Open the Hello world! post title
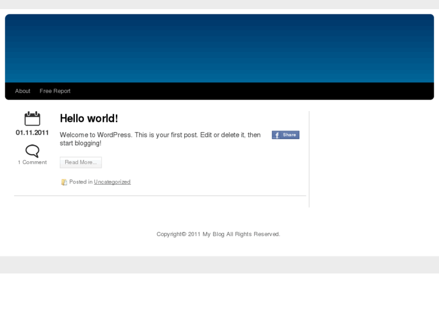Image resolution: width=439 pixels, height=329 pixels. click(89, 118)
